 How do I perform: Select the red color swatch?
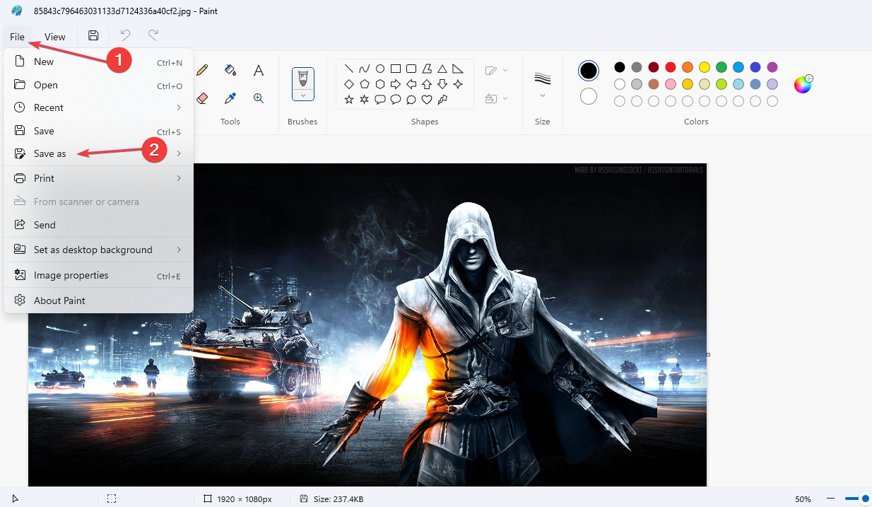tap(671, 67)
